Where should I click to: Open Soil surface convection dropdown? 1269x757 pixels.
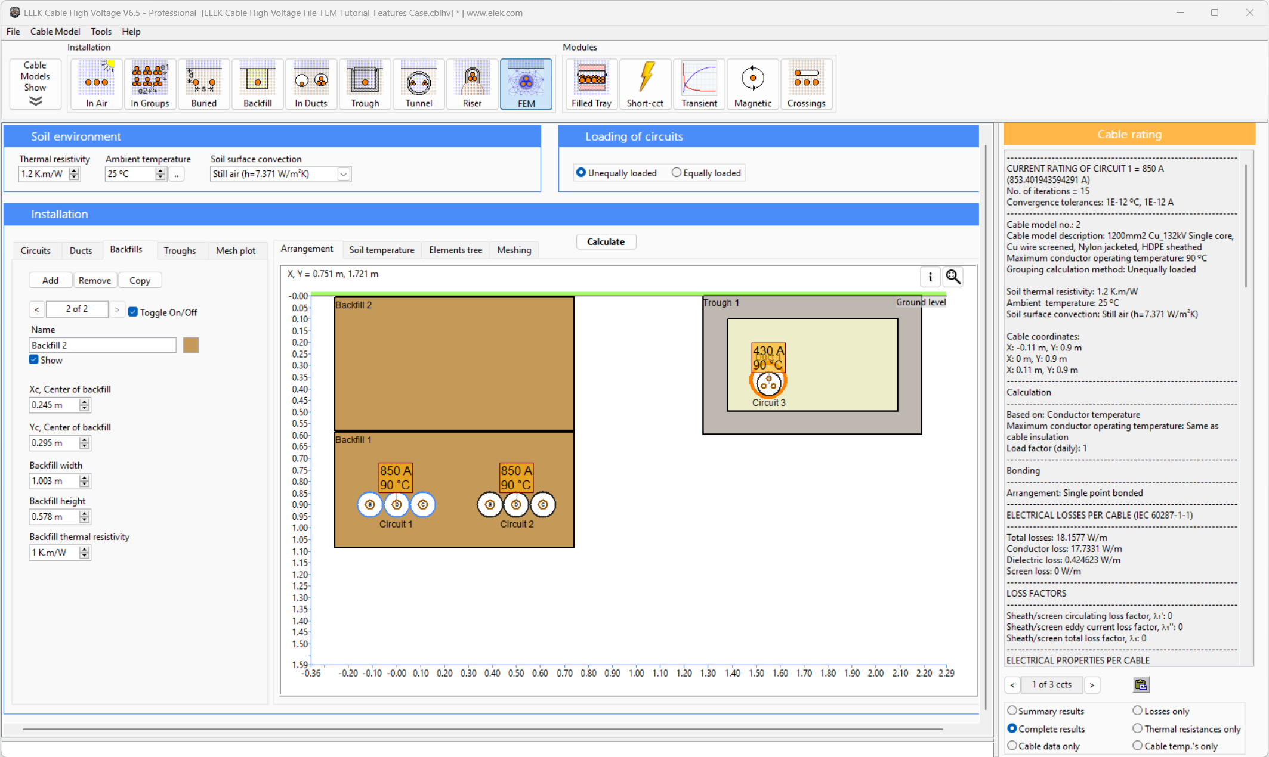344,174
